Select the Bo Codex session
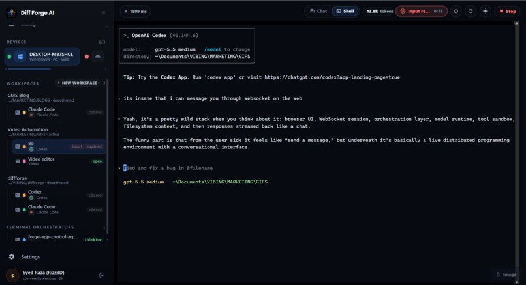Viewport: 526px width, 285px height. click(x=59, y=146)
